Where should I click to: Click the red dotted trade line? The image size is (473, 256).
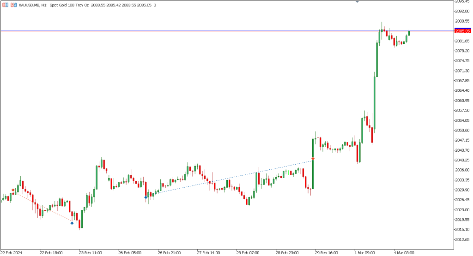pyautogui.click(x=42, y=207)
